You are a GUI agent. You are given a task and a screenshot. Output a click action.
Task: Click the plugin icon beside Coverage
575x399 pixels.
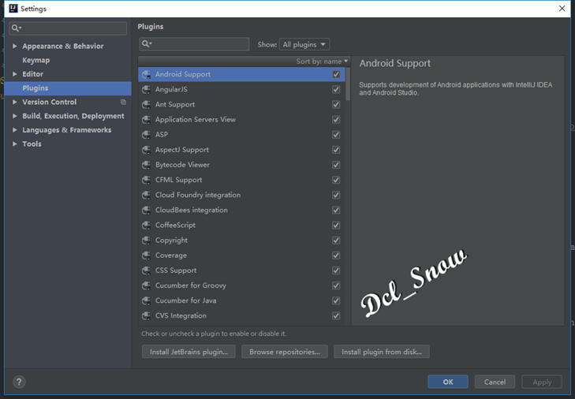[146, 255]
